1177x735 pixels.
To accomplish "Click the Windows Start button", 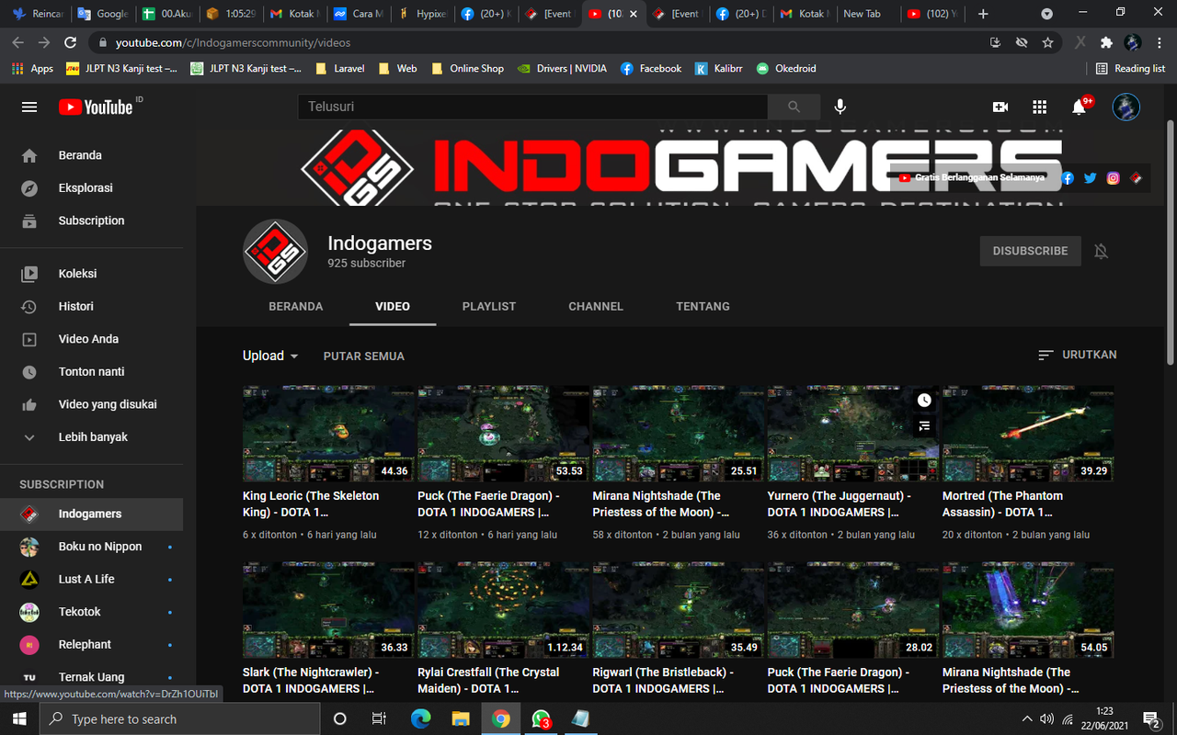I will pos(20,718).
